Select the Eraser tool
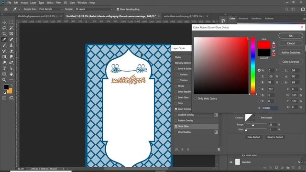The width and height of the screenshot is (306, 172). pyautogui.click(x=11, y=51)
